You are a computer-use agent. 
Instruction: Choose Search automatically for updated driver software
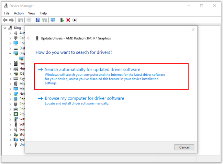coord(111,76)
